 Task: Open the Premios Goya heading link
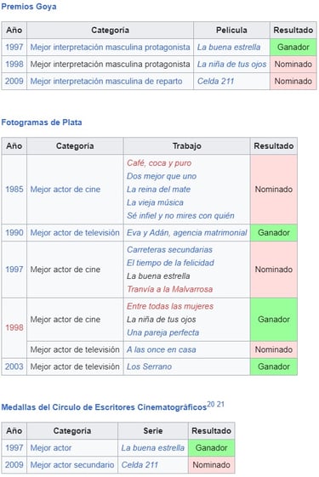(x=29, y=7)
